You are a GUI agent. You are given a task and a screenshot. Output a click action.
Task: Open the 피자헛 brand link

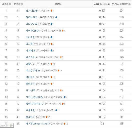point(29,44)
